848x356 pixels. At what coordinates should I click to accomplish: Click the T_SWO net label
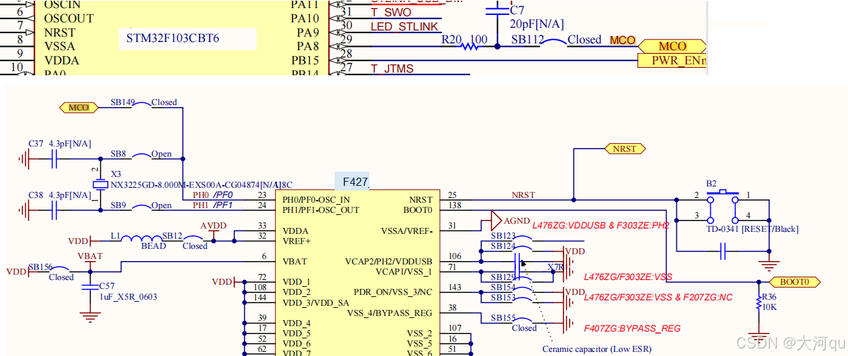point(391,12)
